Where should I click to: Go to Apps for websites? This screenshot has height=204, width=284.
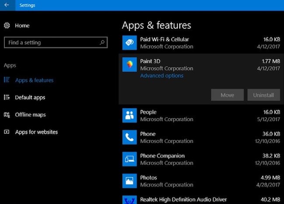[36, 132]
